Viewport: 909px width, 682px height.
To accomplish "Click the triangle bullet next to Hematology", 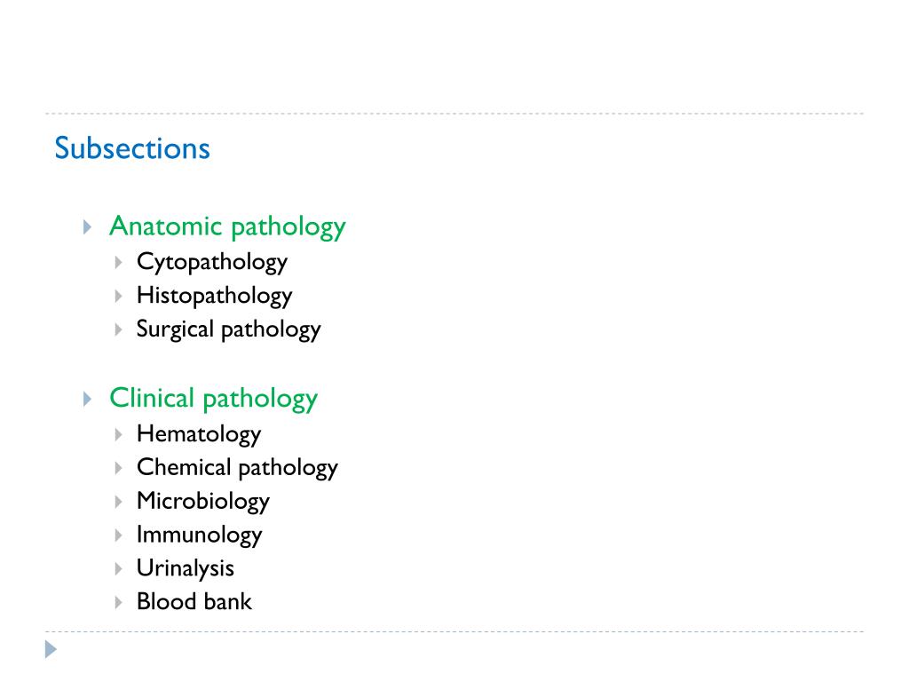I will 118,434.
